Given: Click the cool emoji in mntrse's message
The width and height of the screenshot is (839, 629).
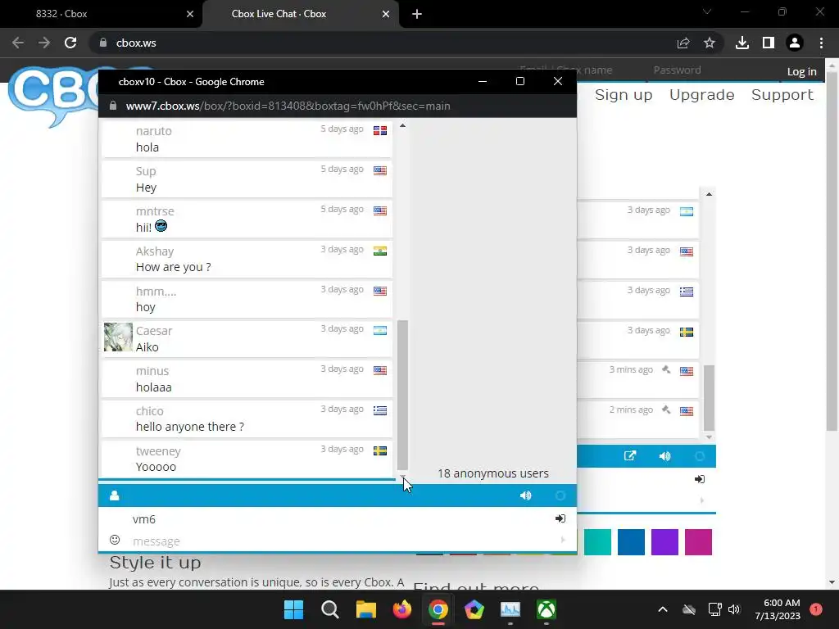Looking at the screenshot, I should pos(161,226).
